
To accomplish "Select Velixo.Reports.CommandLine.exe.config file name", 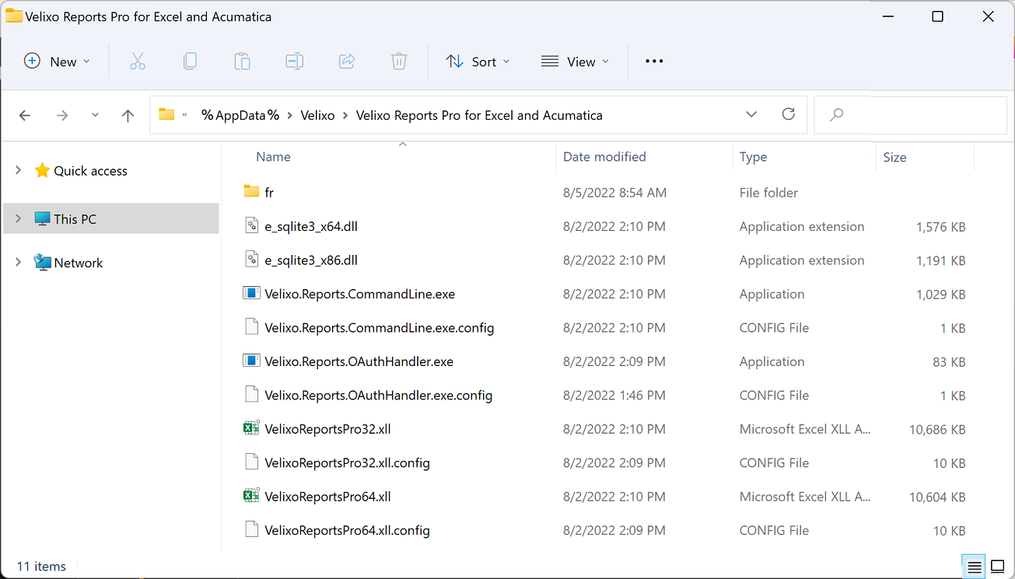I will [x=380, y=328].
